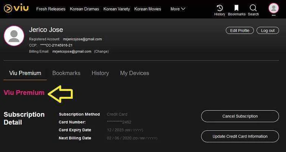Screen dimensions: 286x152
Task: Click the pink Viu Premium heading
Action: tap(24, 93)
